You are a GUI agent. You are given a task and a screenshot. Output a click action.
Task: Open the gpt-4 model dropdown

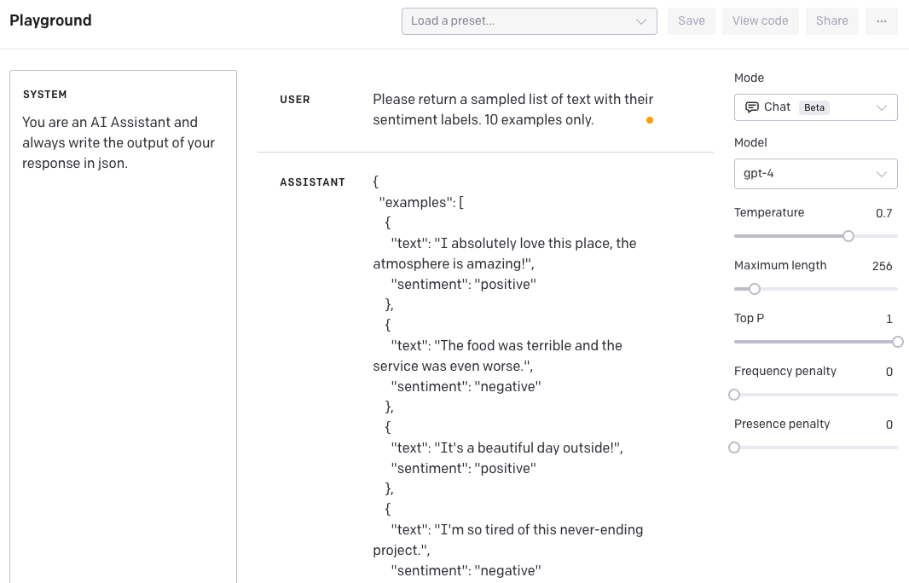click(815, 174)
